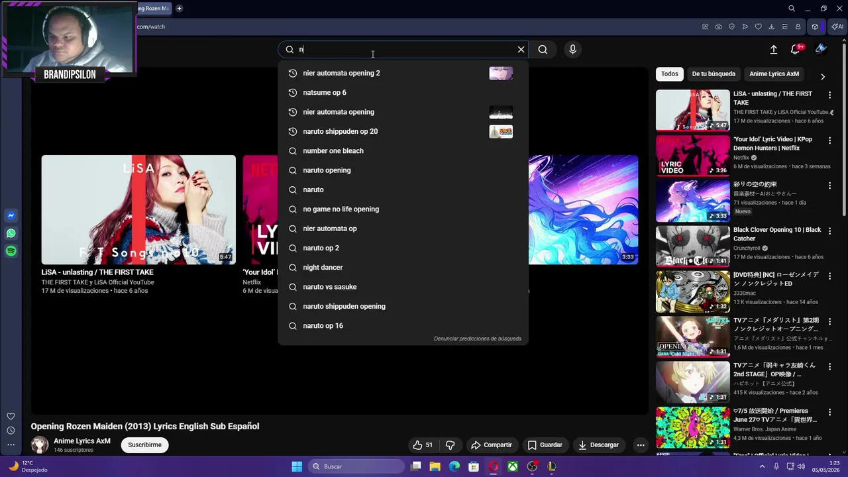This screenshot has width=848, height=477.
Task: Dislike the video with thumbs down
Action: pos(450,445)
